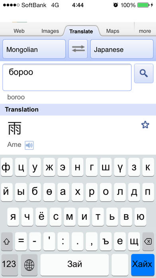Screen dimensions: 156x278
Task: Tap the backspace delete key
Action: tap(148, 242)
